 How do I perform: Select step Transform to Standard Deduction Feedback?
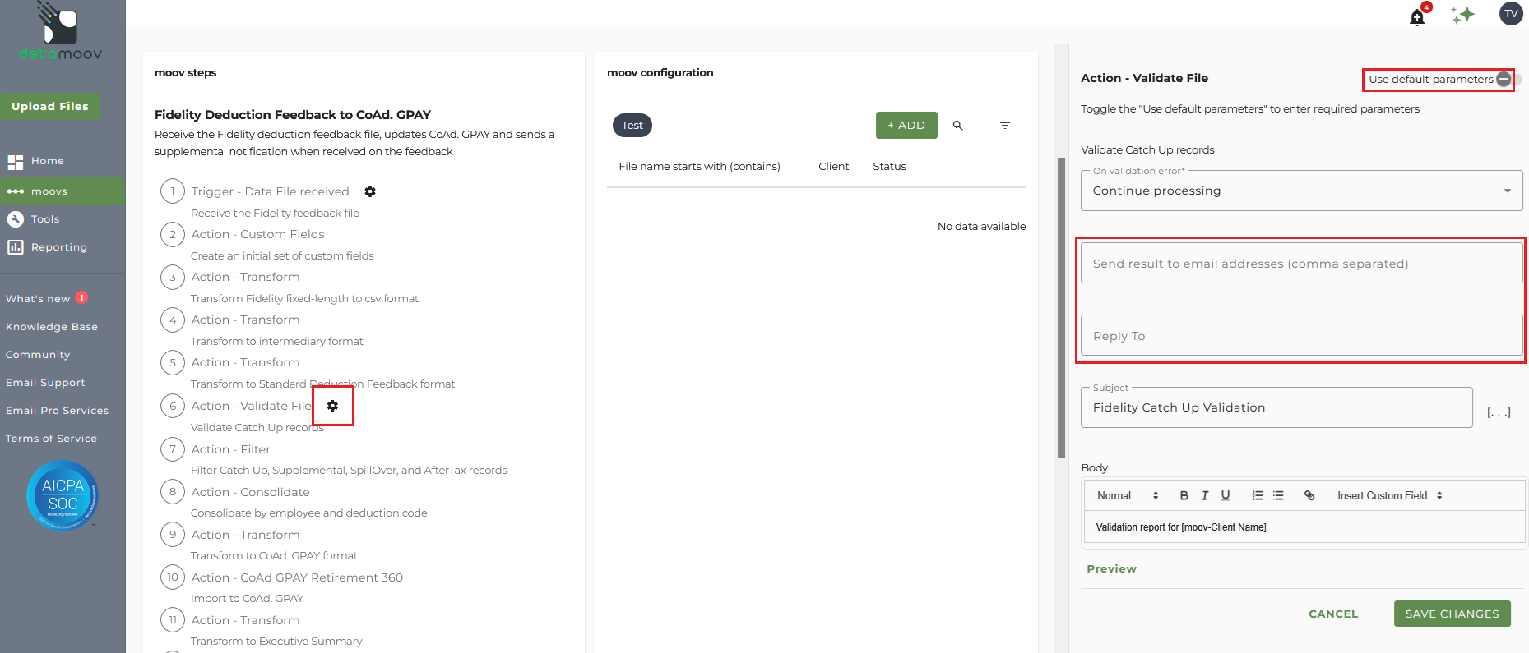click(x=322, y=384)
